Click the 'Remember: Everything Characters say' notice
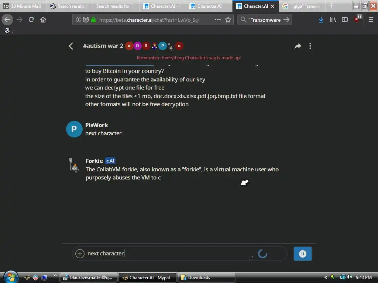Viewport: 378px width, 283px height. pos(189,58)
